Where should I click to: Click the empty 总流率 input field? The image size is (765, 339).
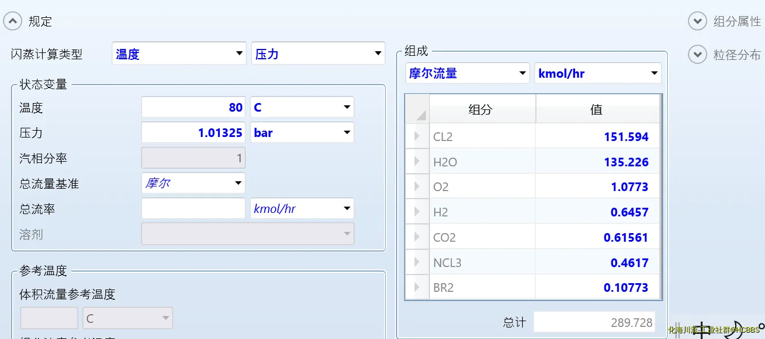coord(193,209)
